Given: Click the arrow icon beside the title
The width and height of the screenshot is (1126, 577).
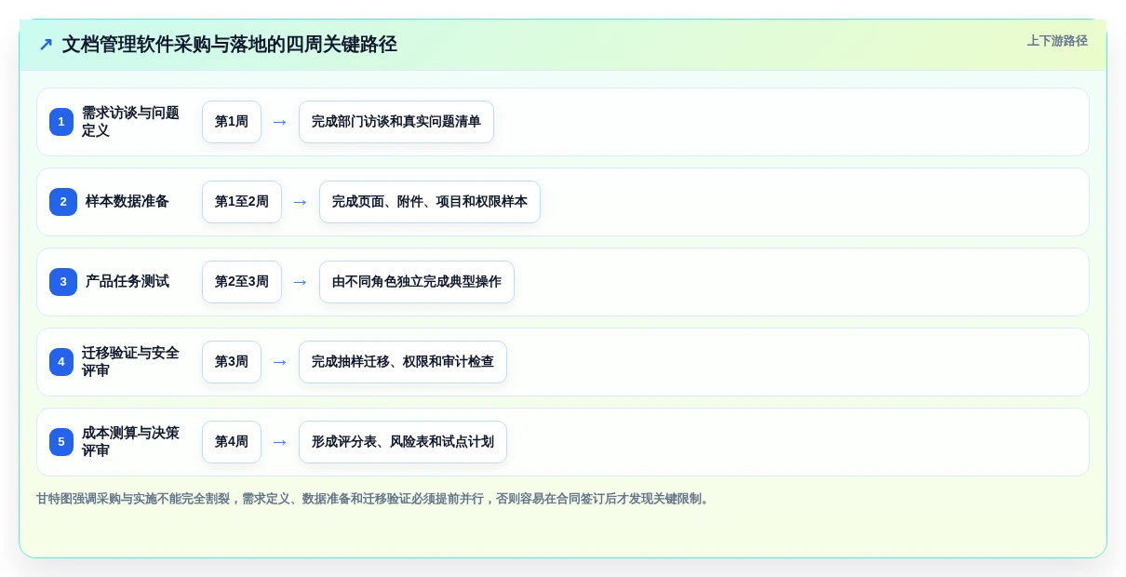Looking at the screenshot, I should click(x=46, y=45).
